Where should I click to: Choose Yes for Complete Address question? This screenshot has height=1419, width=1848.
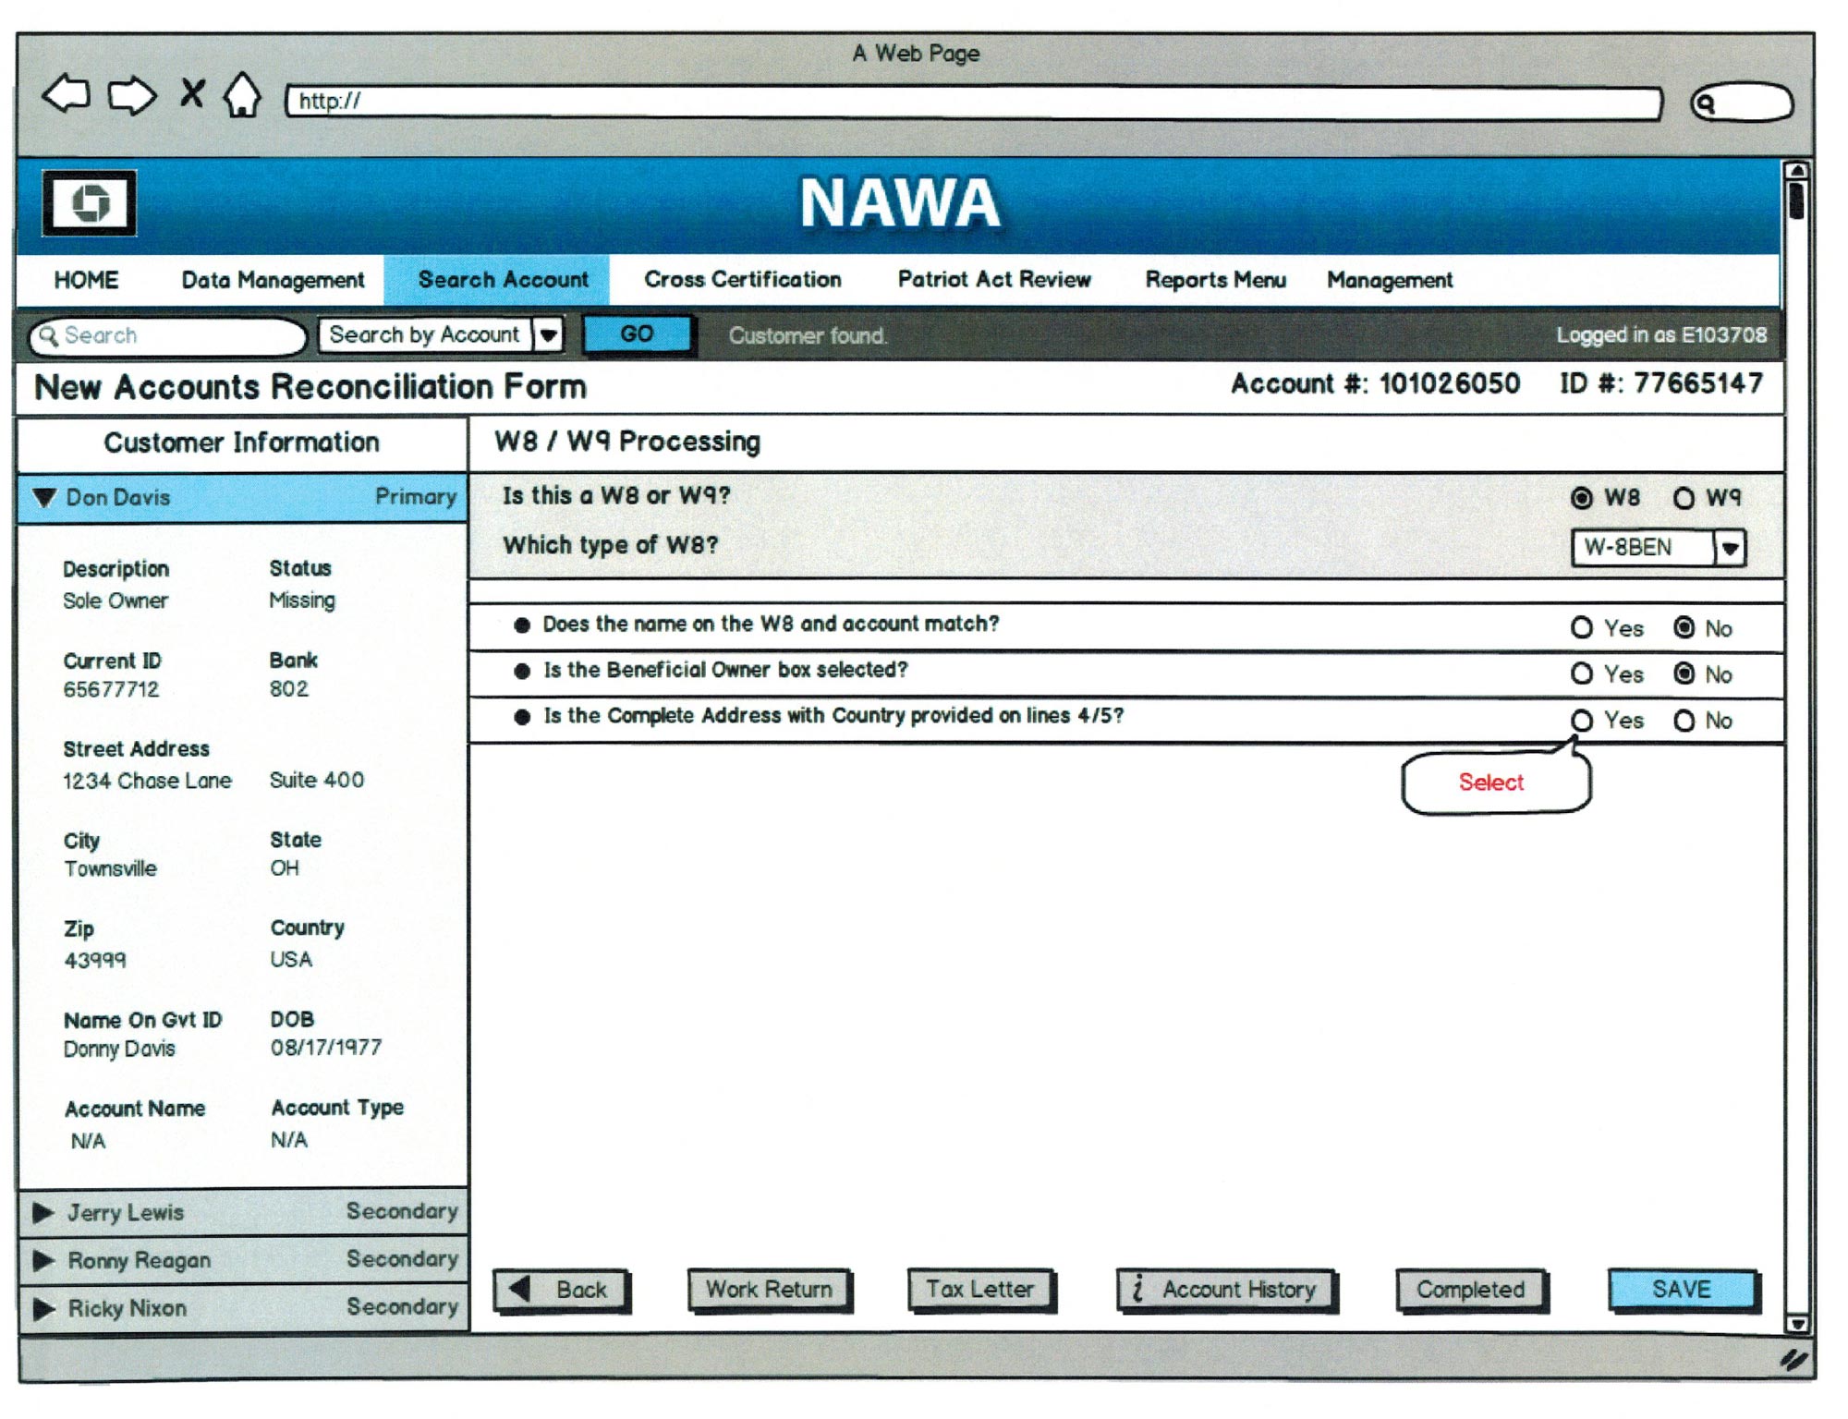[x=1581, y=721]
